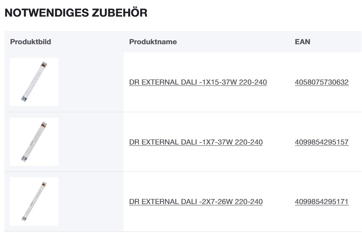The width and height of the screenshot is (362, 233).
Task: Click blank space between 1X7-37W name and EAN
Action: point(278,142)
